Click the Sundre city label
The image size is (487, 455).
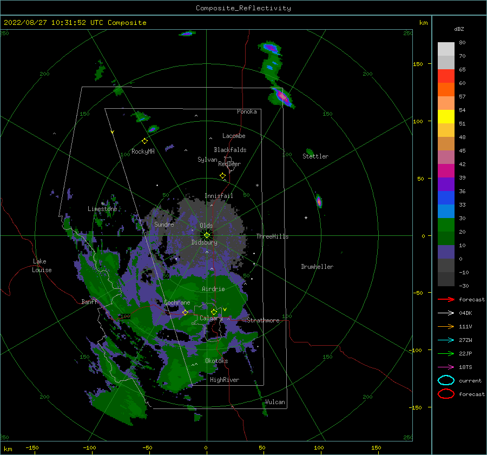[x=164, y=224]
